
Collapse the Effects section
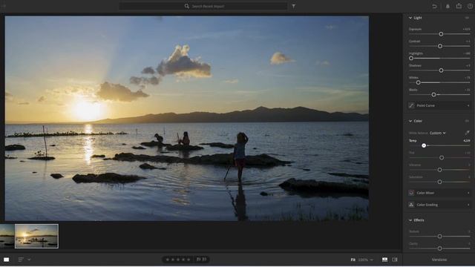tap(410, 220)
